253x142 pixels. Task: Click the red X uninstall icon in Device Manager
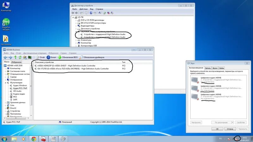coord(108,13)
